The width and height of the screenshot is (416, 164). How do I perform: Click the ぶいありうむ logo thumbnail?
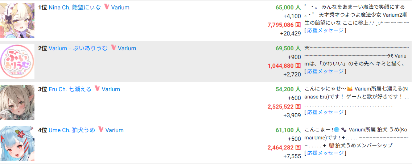17,62
